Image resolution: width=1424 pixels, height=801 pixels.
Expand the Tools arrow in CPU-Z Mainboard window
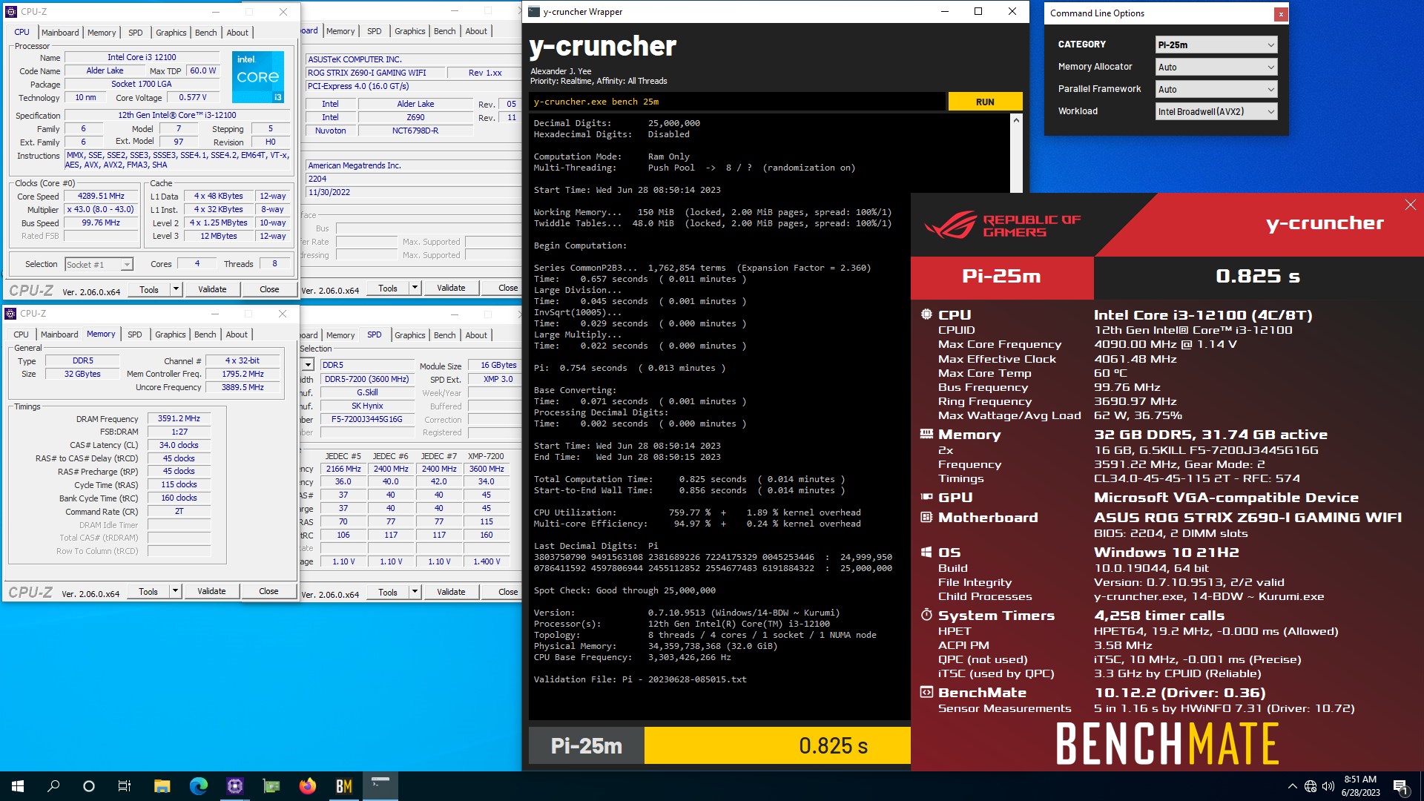click(415, 288)
